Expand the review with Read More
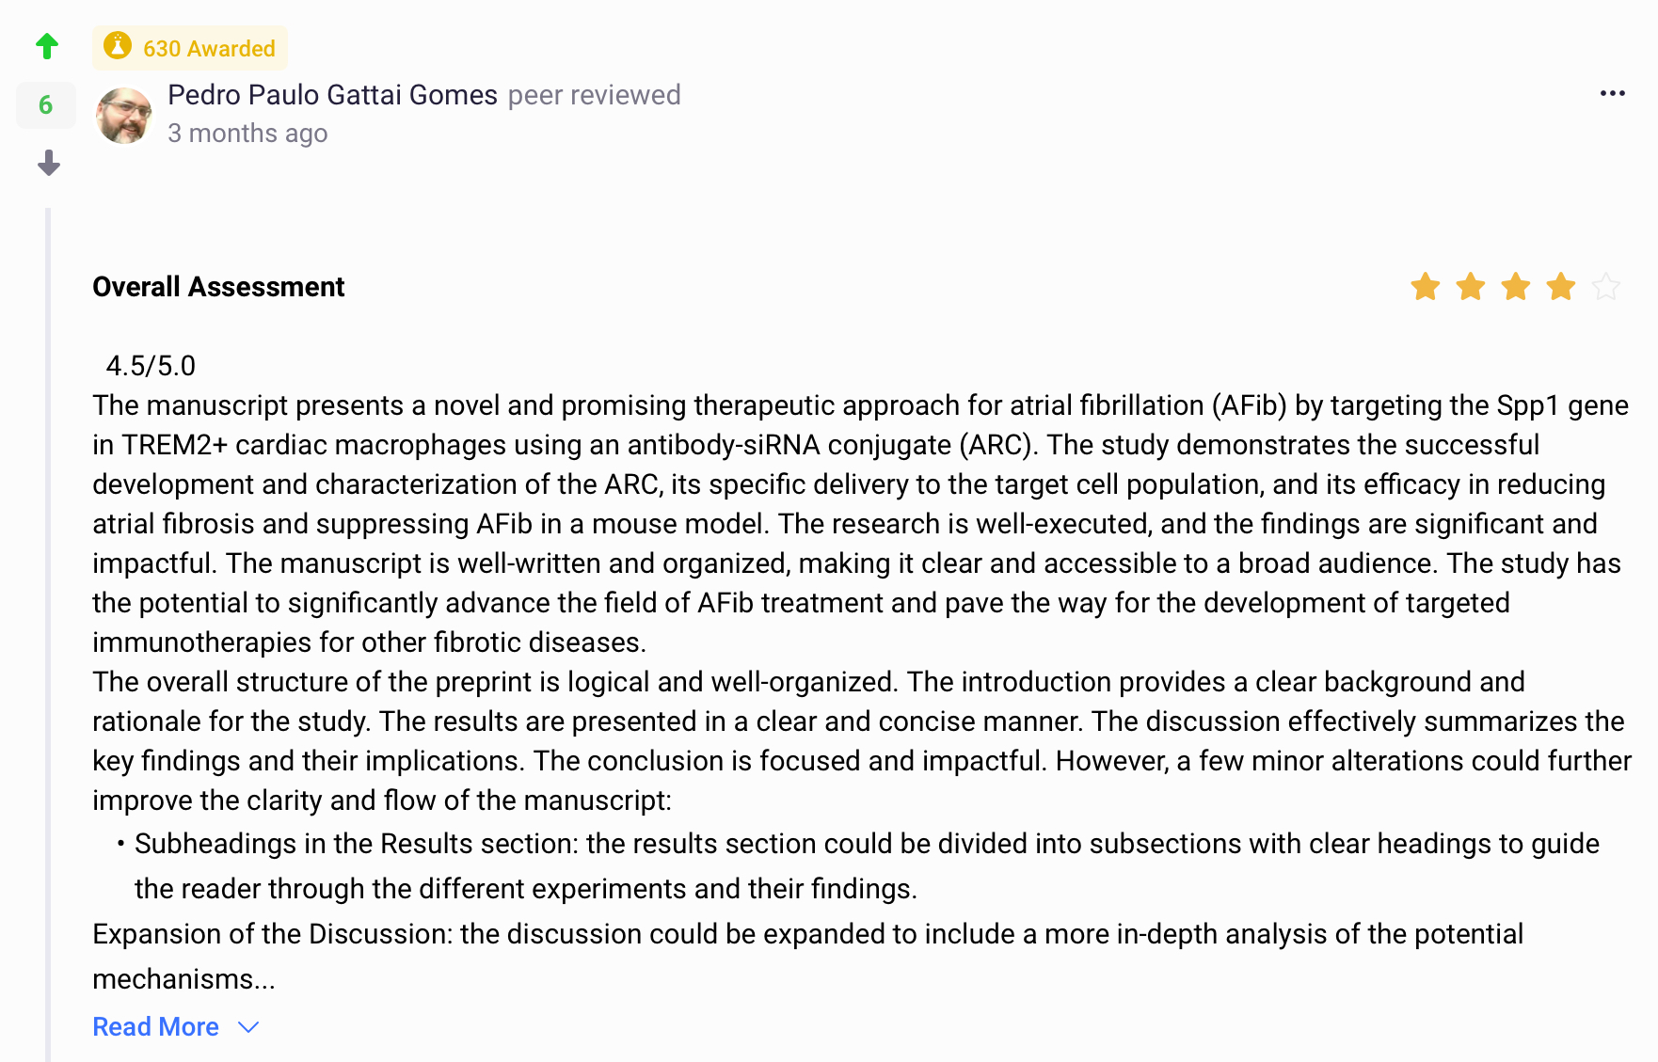This screenshot has width=1658, height=1062. 155,1026
